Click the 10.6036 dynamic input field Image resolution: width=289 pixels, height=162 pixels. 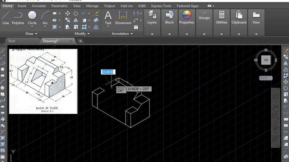pos(108,72)
